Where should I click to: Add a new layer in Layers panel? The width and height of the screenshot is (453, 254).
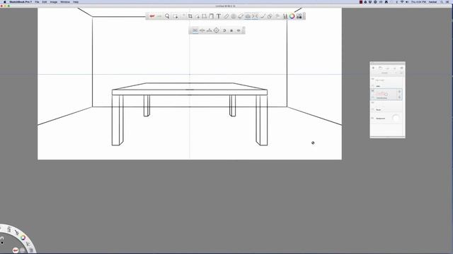(373, 68)
